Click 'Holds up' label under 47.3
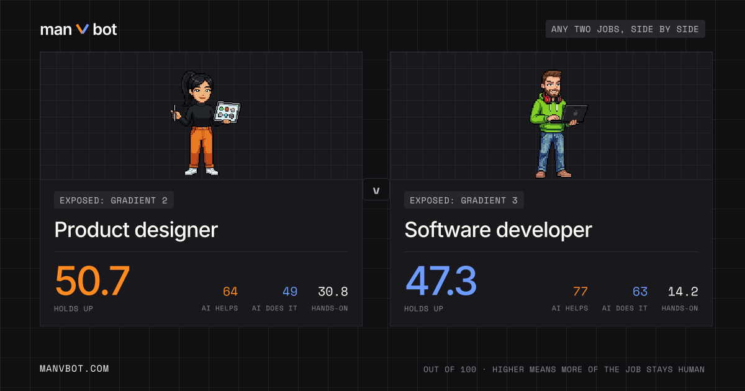This screenshot has width=745, height=391. (x=424, y=308)
